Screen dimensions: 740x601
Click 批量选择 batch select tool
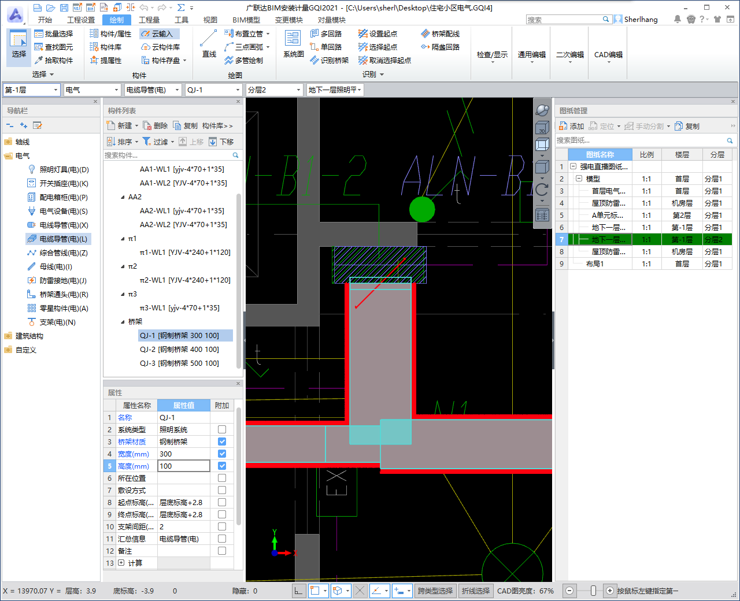point(53,34)
